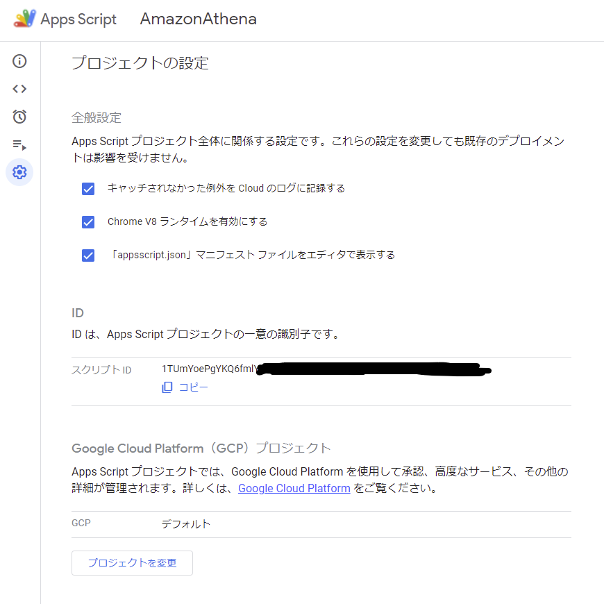
Task: Open the Triggers alarm clock icon
Action: 19,117
